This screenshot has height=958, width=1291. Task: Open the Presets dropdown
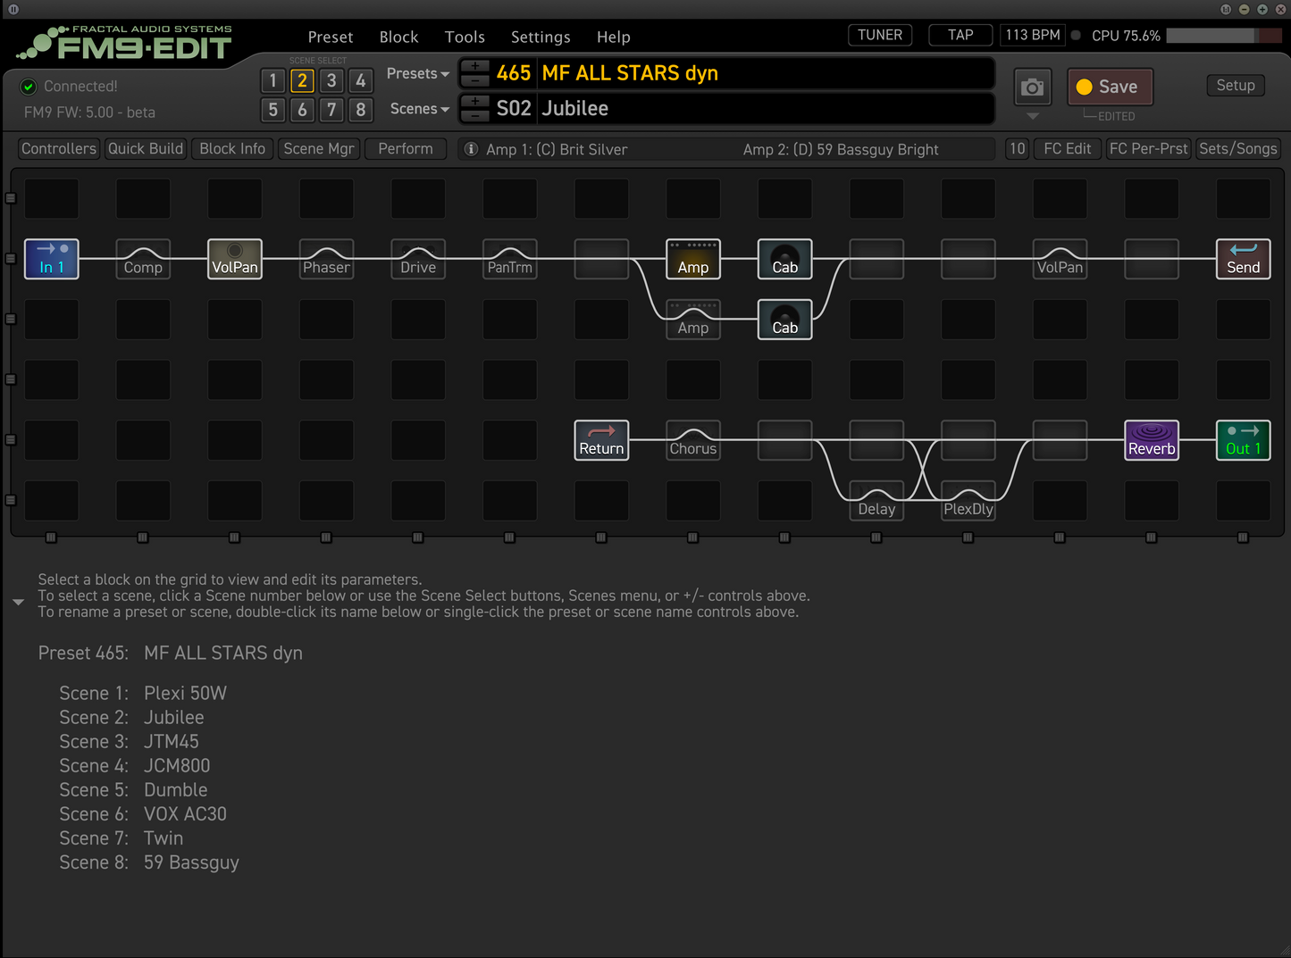click(417, 74)
